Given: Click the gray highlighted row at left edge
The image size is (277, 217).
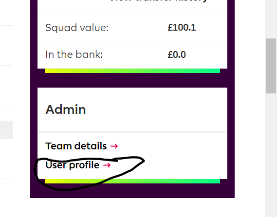Looking at the screenshot, I should (6, 130).
